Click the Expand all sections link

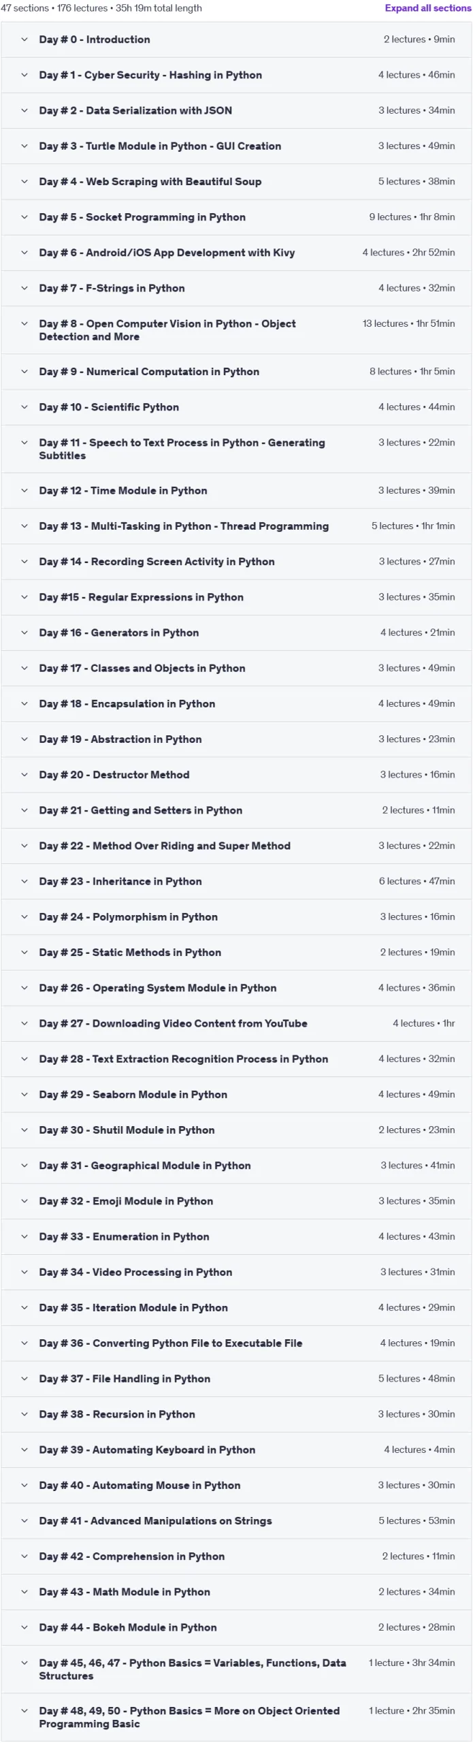(x=427, y=8)
